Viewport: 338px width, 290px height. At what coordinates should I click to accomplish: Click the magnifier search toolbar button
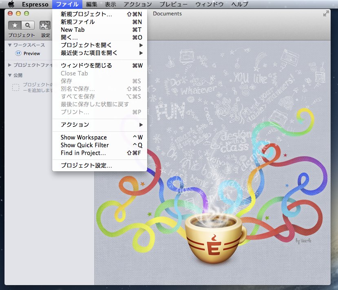(28, 25)
